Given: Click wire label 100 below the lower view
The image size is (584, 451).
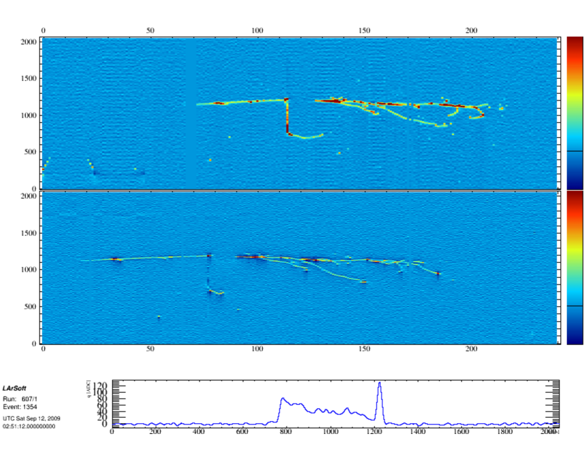Looking at the screenshot, I should coord(257,349).
